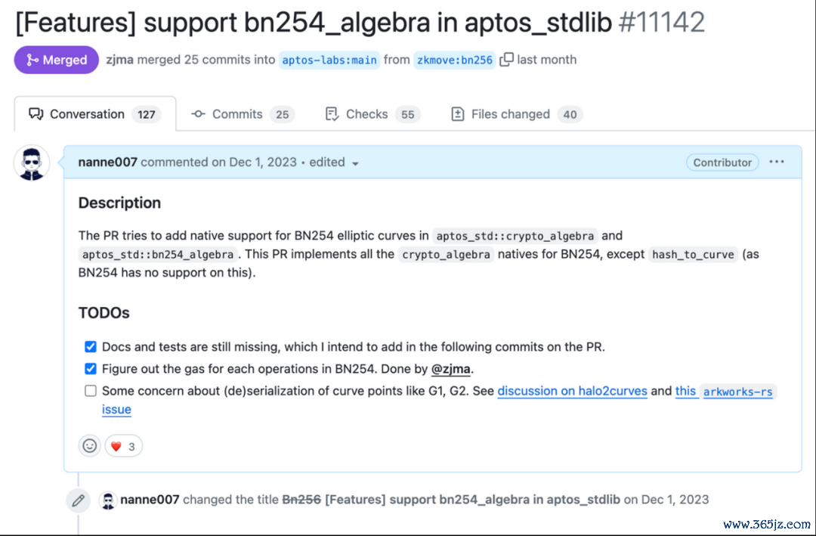Viewport: 816px width, 536px height.
Task: Click the @zjma mention link
Action: tap(451, 369)
